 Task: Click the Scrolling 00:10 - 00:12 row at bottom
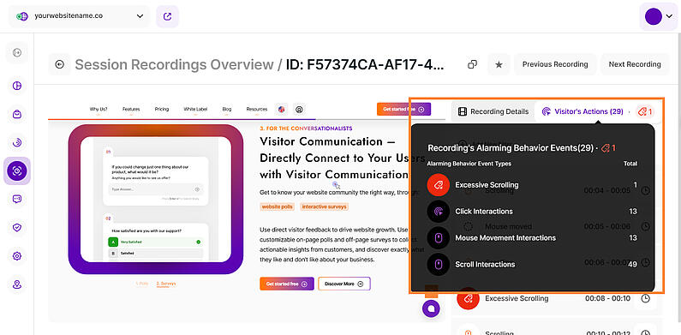[557, 326]
